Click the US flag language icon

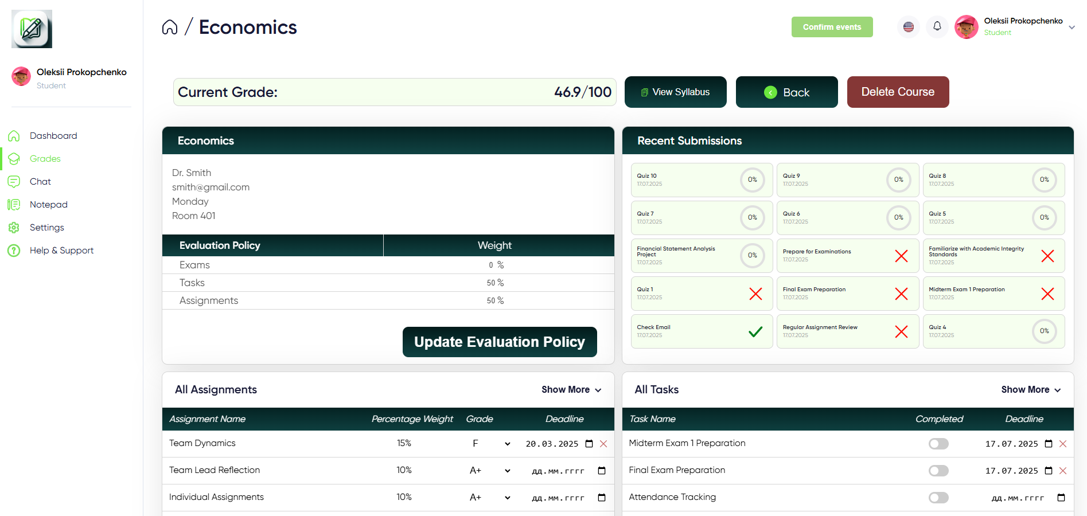[x=908, y=26]
